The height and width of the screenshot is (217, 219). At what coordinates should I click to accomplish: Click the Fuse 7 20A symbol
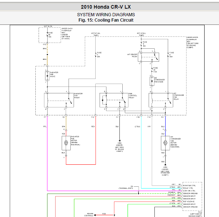[x=96, y=55]
